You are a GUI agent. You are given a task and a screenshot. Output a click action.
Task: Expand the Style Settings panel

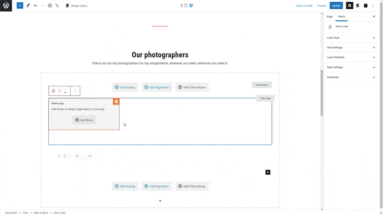[351, 67]
